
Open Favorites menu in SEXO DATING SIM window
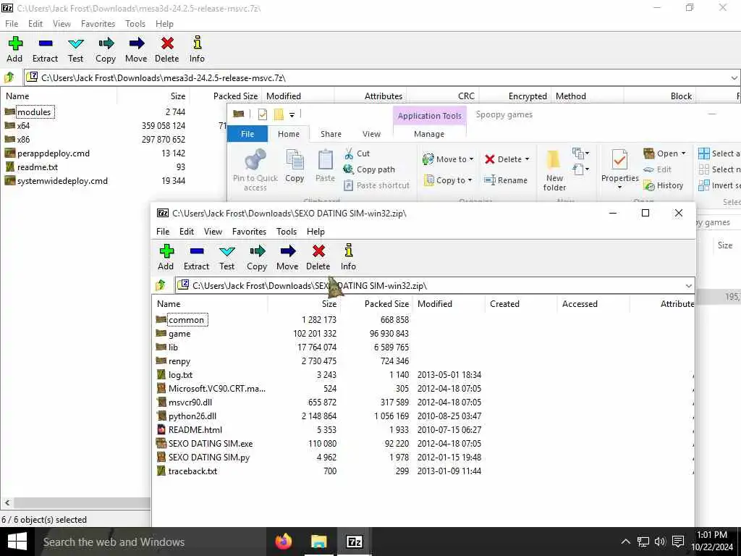pyautogui.click(x=249, y=231)
